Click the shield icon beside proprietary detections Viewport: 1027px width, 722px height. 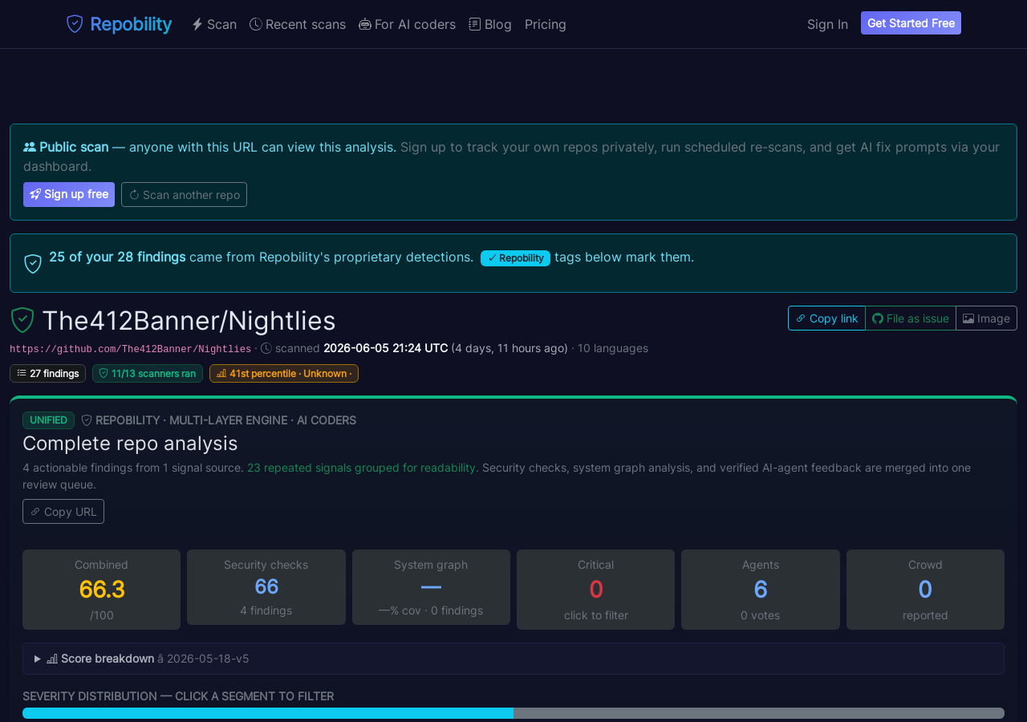click(33, 263)
